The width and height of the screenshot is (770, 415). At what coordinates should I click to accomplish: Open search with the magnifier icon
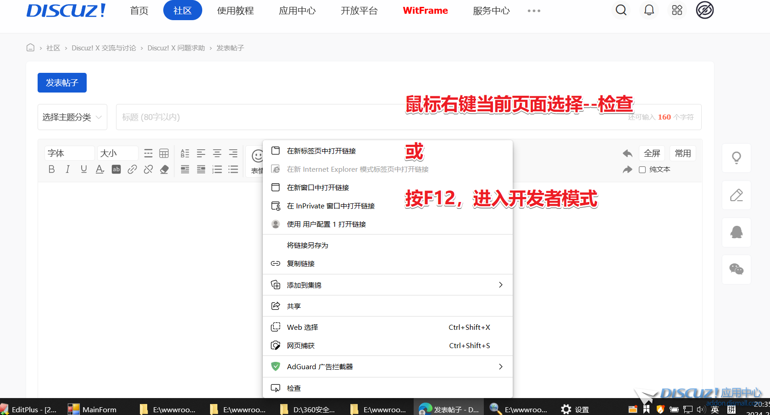tap(621, 10)
